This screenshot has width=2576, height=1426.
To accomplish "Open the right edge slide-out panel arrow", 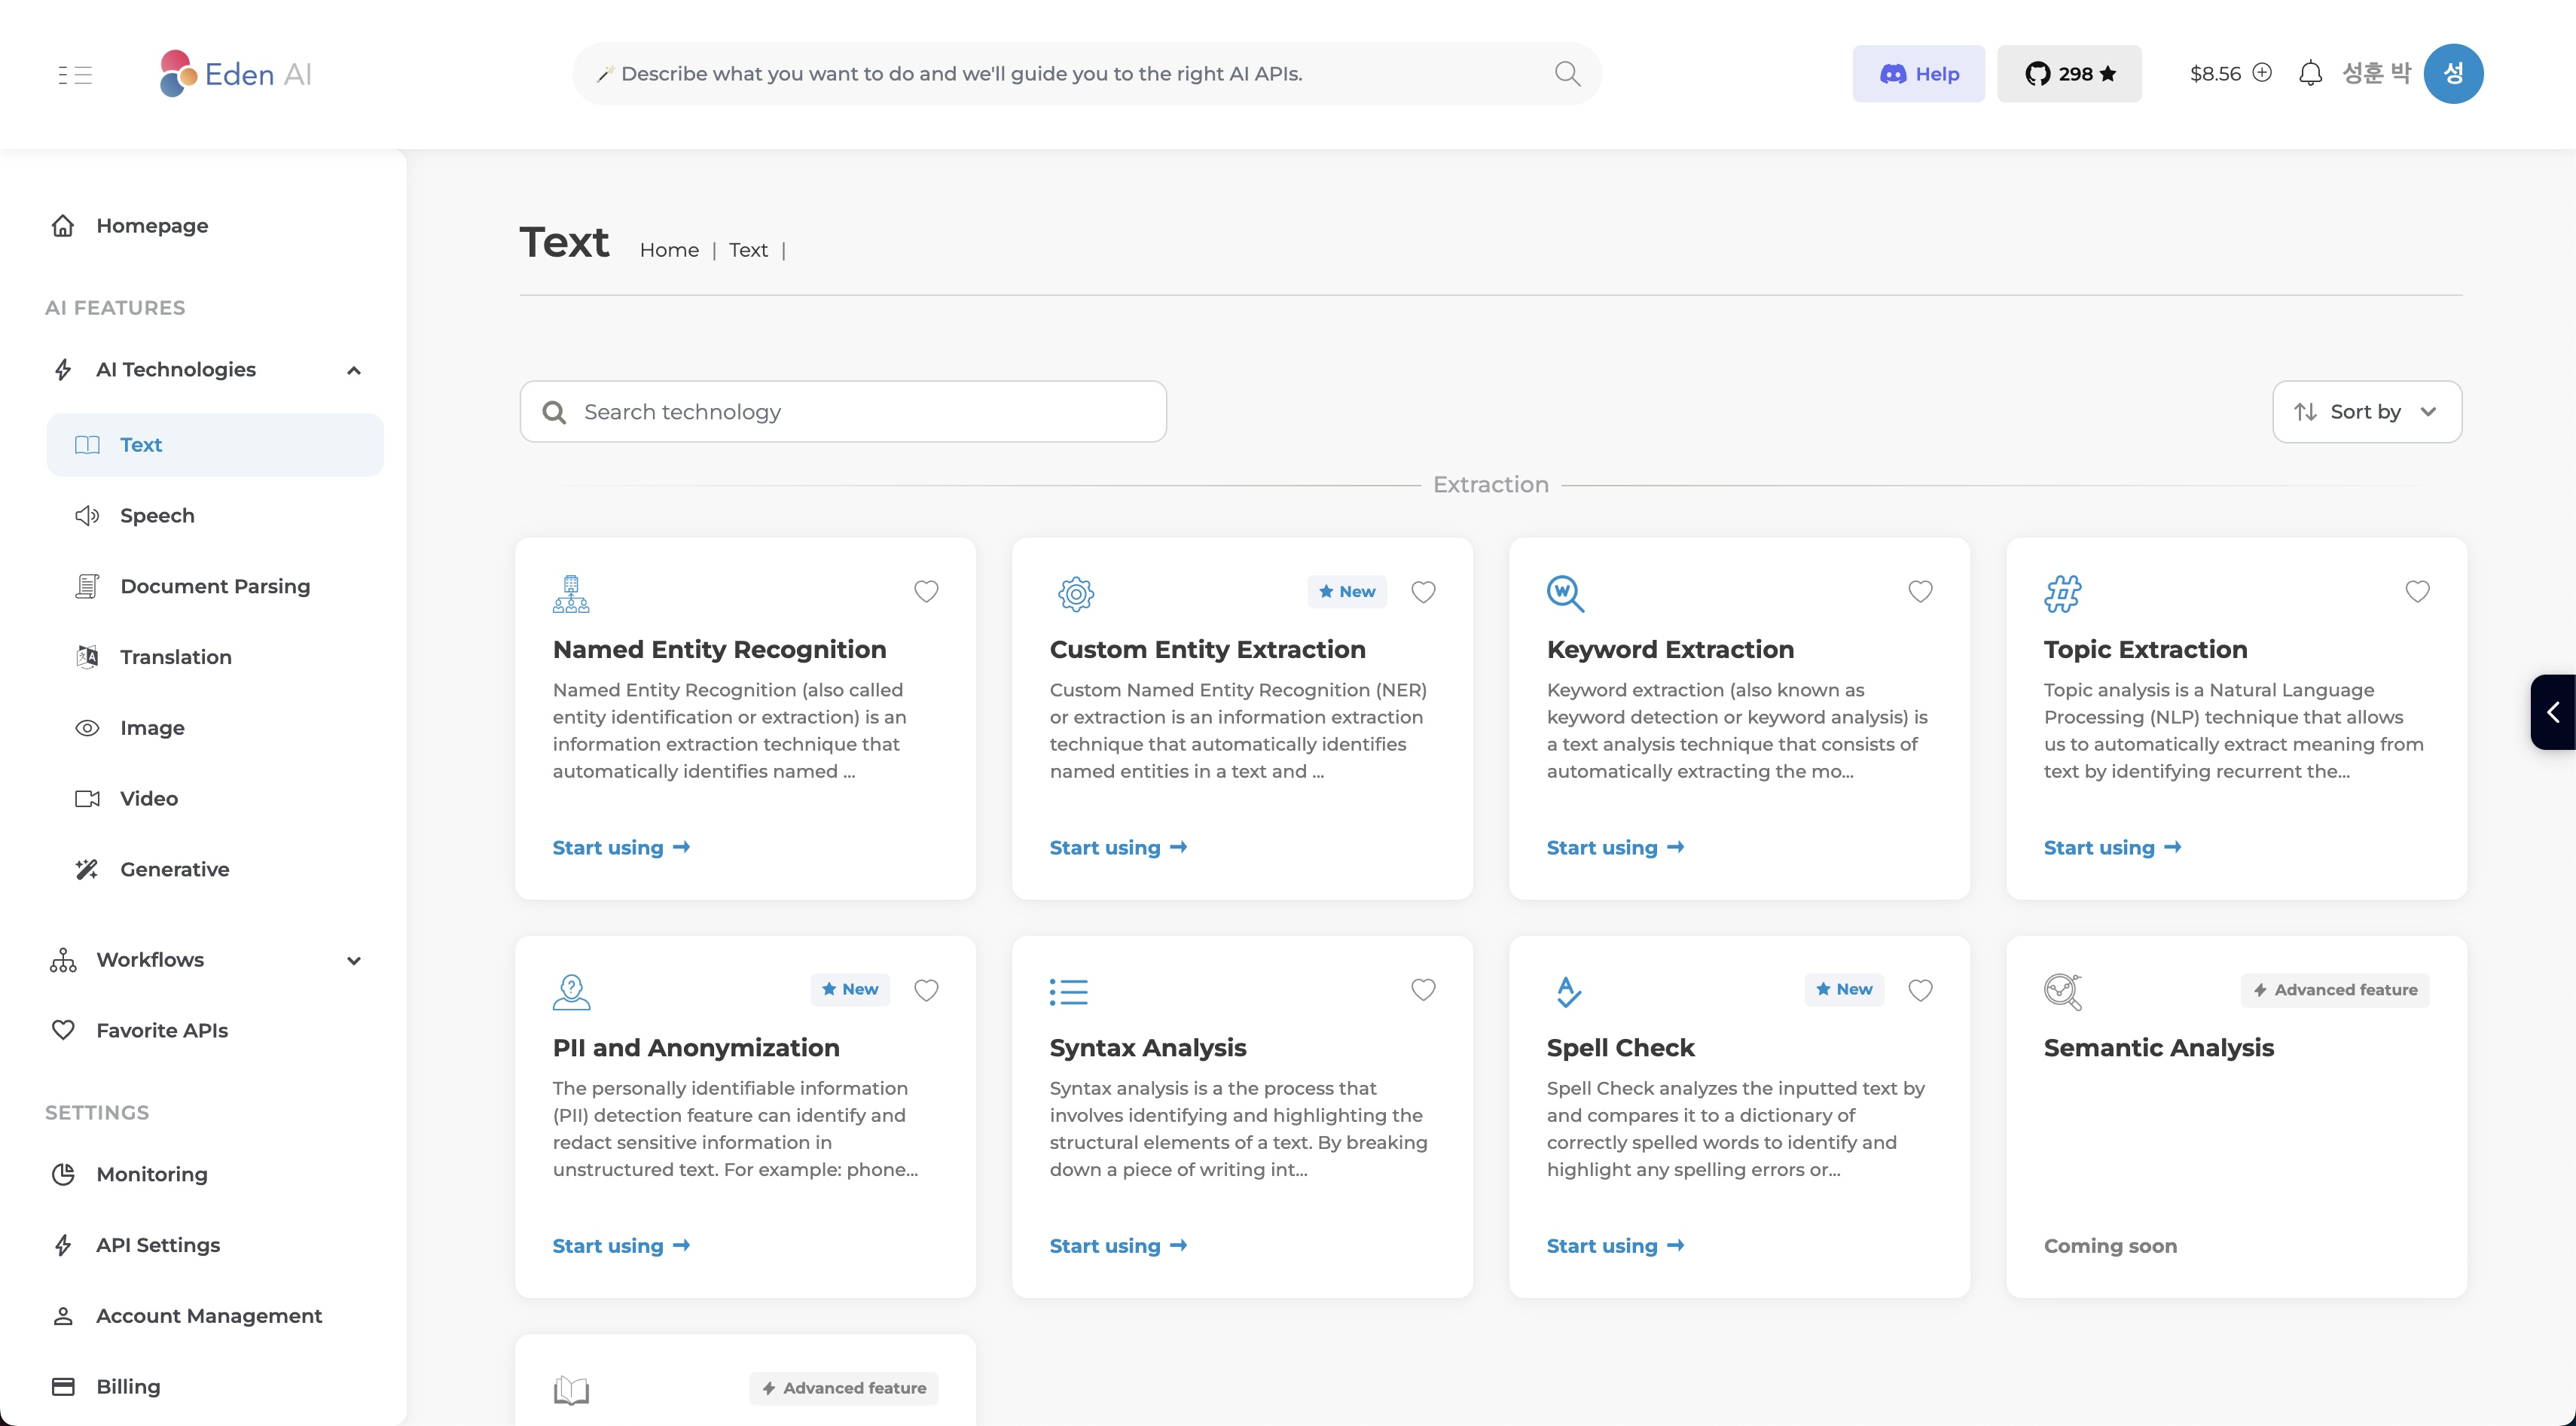I will point(2553,711).
